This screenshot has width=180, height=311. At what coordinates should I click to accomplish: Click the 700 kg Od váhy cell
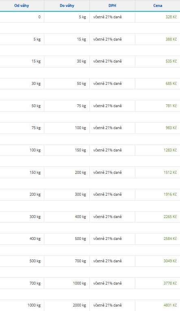[22, 283]
